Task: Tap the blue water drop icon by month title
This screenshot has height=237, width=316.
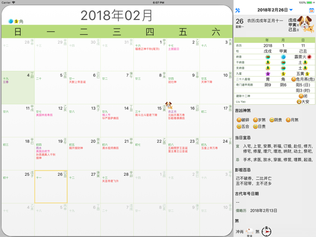Action: 11,21
